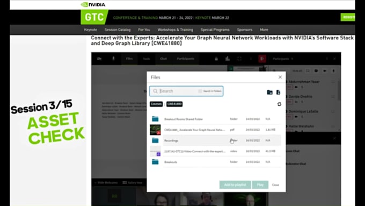This screenshot has height=206, width=365.
Task: Open the Special Programs menu
Action: pos(215,30)
